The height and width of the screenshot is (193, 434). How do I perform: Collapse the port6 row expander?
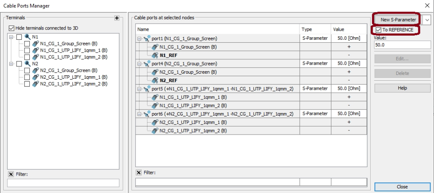(139, 114)
